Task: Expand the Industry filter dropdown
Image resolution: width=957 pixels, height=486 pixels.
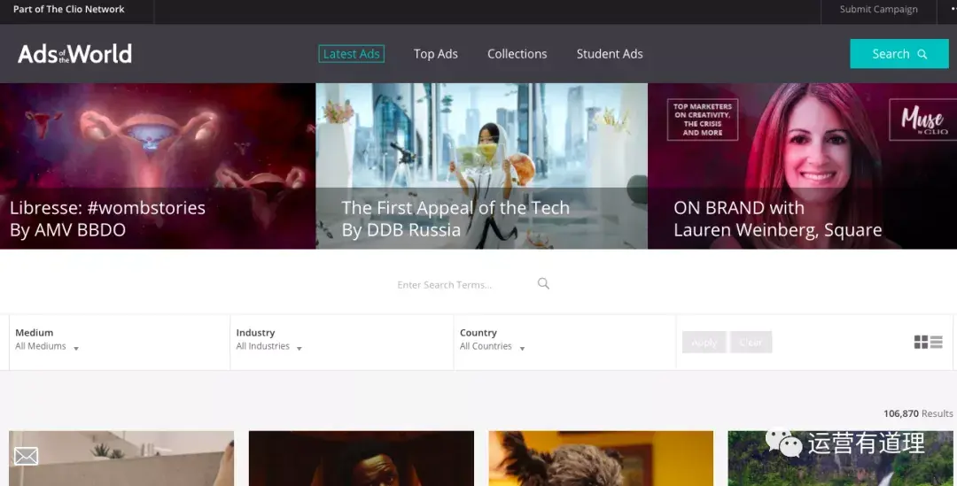Action: [269, 346]
